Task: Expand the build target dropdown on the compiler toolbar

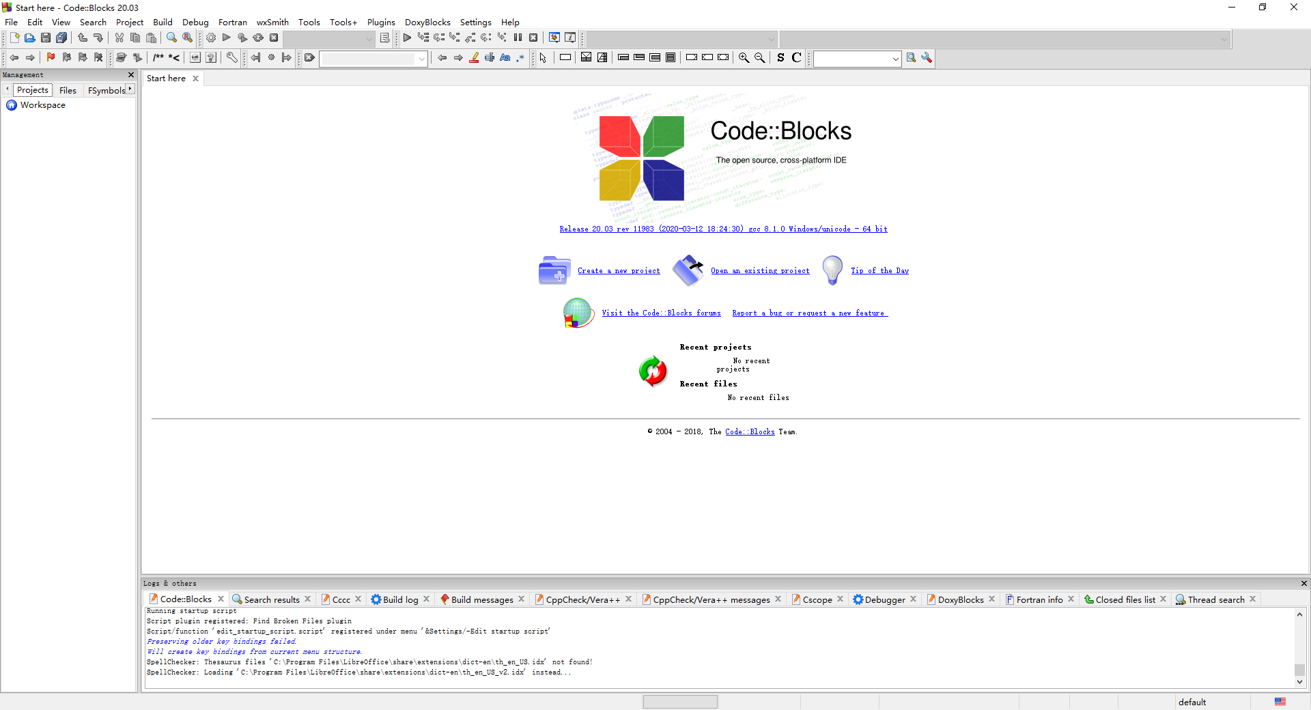Action: tap(369, 39)
